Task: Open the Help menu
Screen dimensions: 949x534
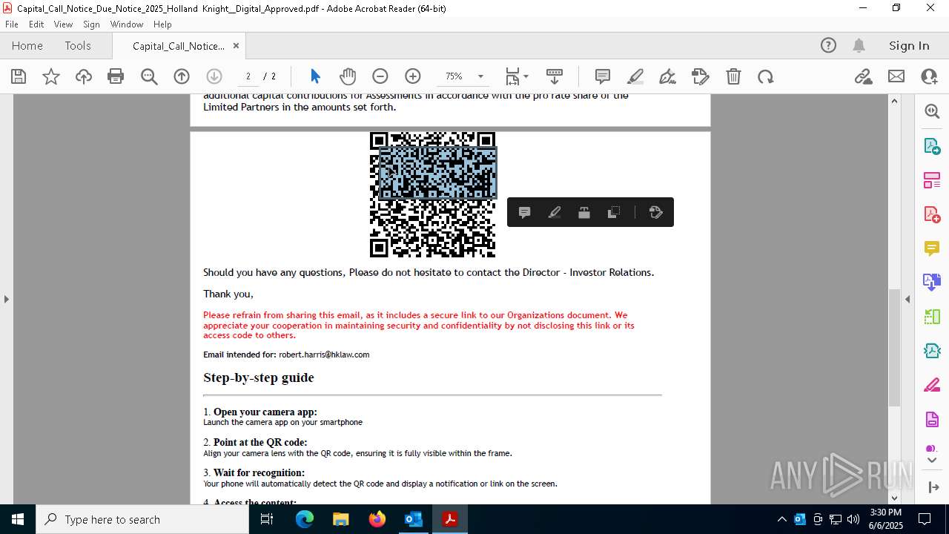Action: [162, 24]
